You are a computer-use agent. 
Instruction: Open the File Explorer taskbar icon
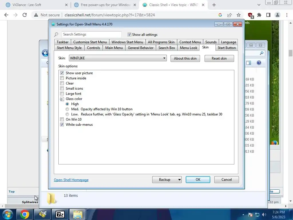(x=78, y=214)
